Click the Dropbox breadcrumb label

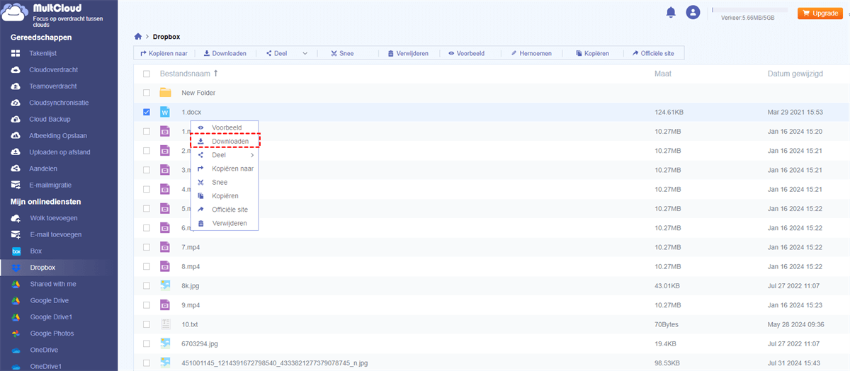point(166,36)
